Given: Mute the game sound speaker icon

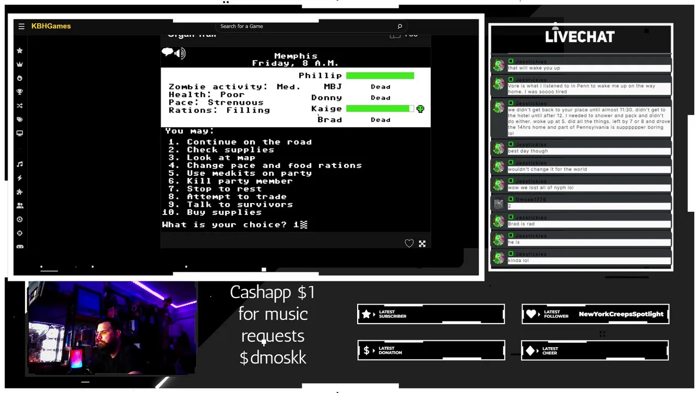Looking at the screenshot, I should (x=180, y=53).
